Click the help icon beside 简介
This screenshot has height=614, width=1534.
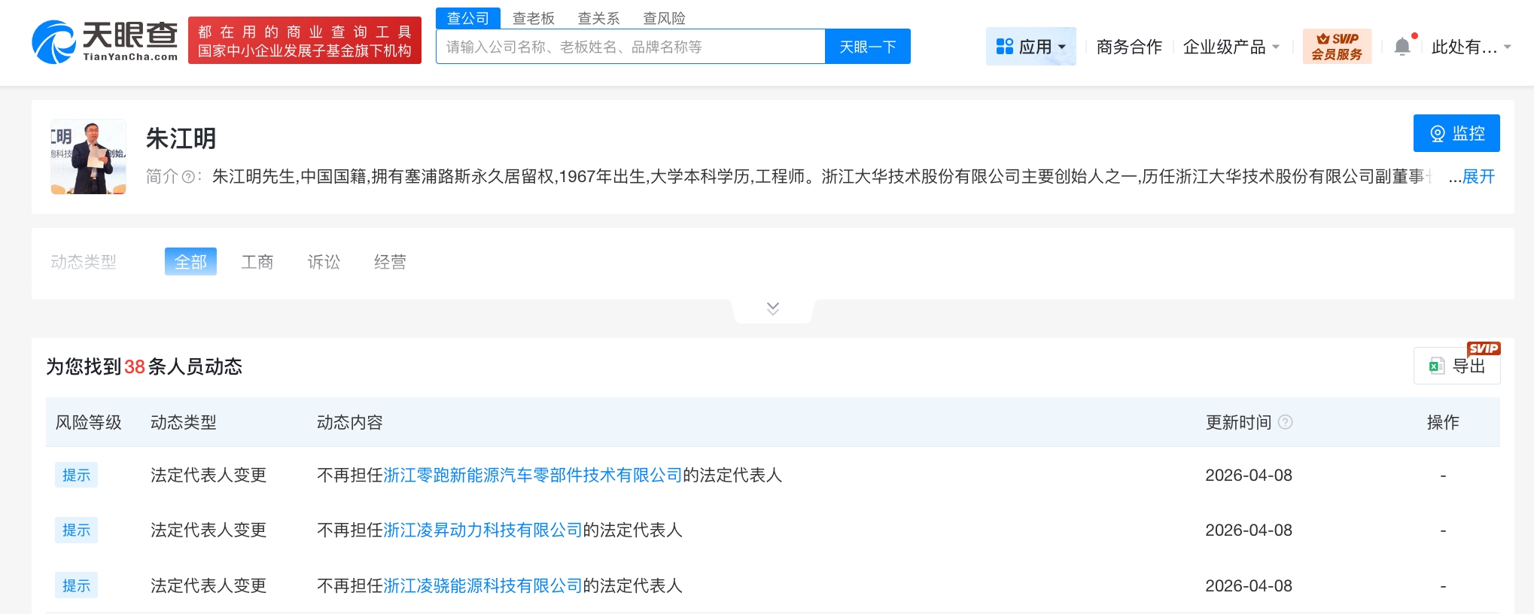(188, 177)
